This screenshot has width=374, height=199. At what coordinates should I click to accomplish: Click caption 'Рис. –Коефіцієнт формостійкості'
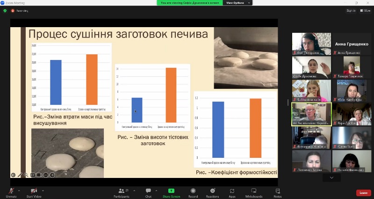click(x=237, y=172)
